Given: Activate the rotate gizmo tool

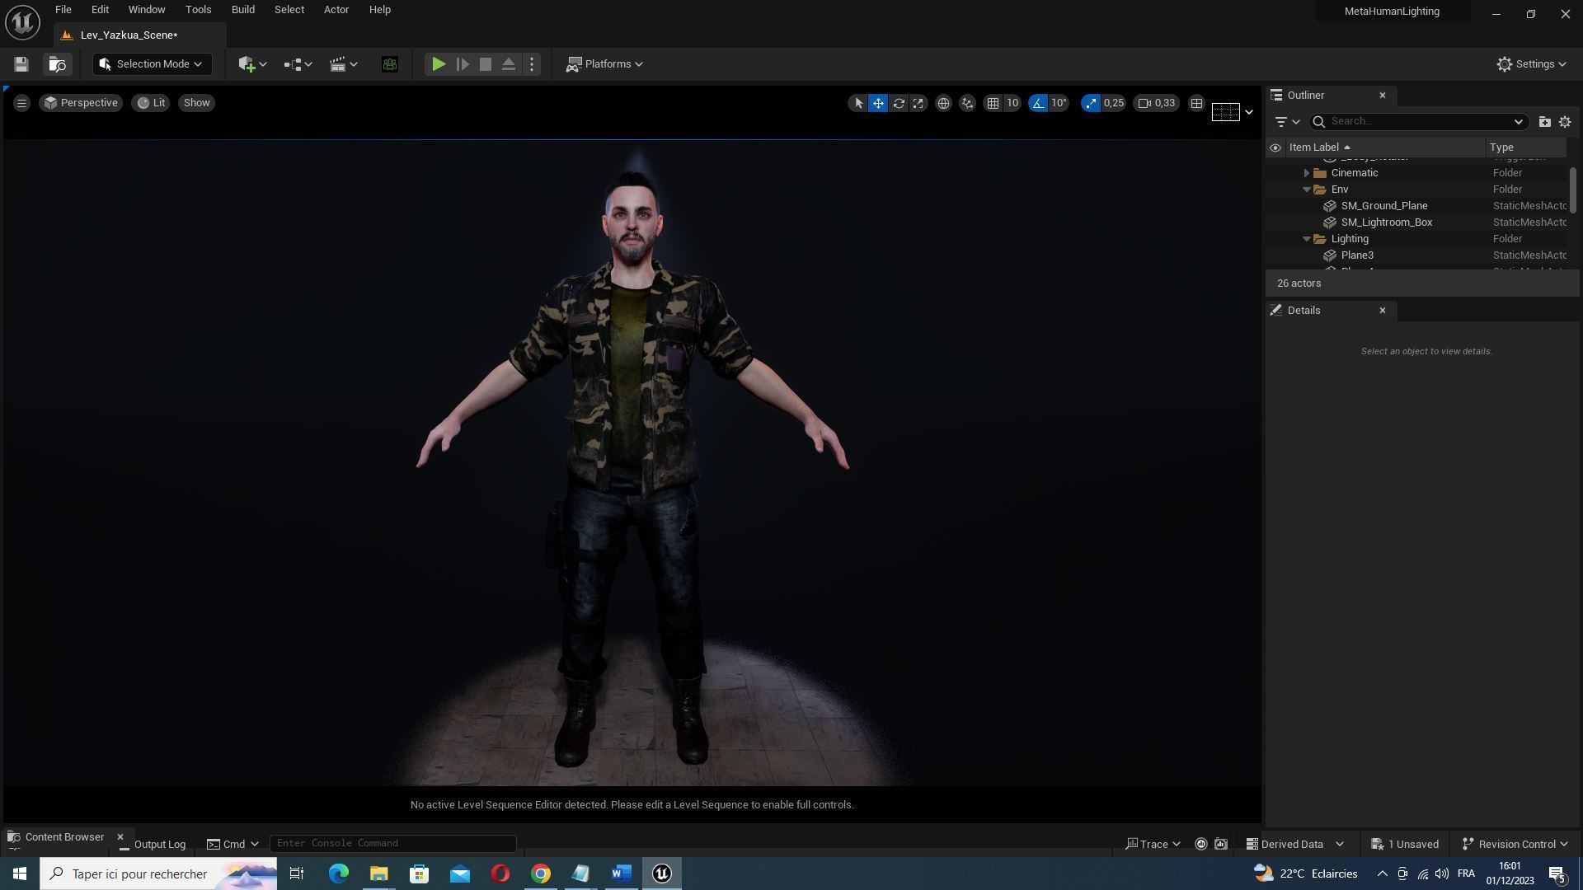Looking at the screenshot, I should (x=899, y=103).
